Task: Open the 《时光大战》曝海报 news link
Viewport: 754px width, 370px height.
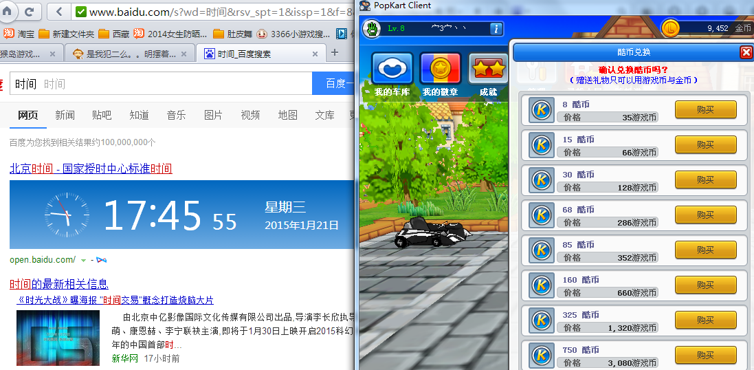Action: pos(115,301)
